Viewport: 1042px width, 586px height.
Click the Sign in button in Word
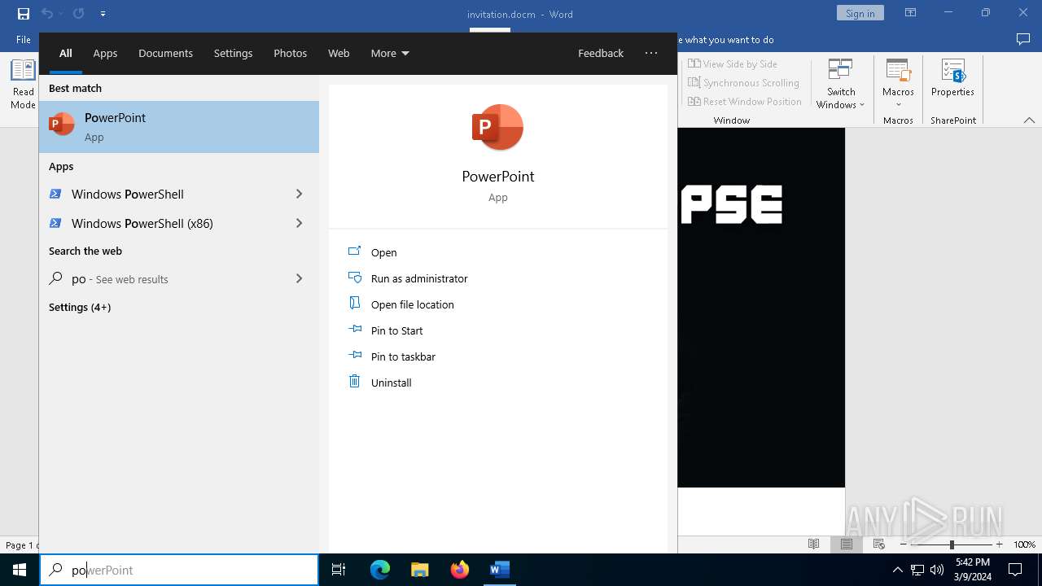click(x=860, y=13)
